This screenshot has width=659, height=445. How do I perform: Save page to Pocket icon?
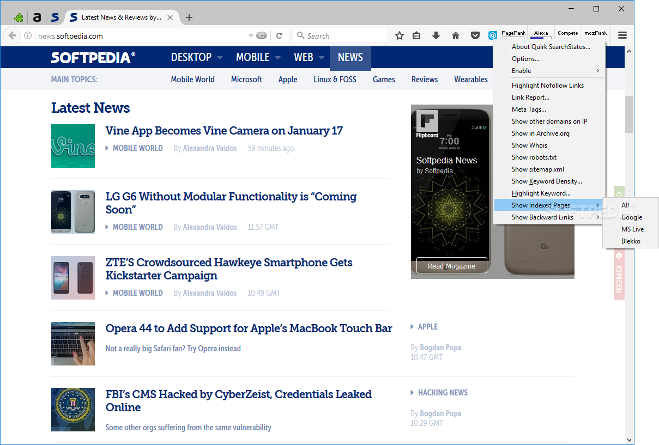(x=475, y=36)
